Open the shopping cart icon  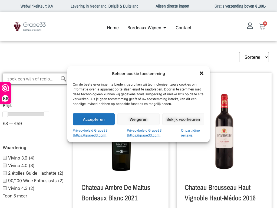click(262, 27)
